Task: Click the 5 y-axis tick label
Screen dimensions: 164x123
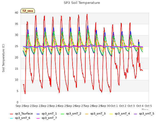Action: [17, 91]
